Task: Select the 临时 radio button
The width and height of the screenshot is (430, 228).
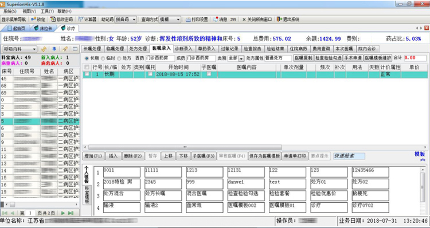Action: coord(103,58)
